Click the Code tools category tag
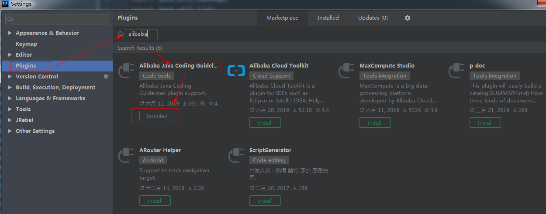Image resolution: width=546 pixels, height=214 pixels. [x=157, y=76]
